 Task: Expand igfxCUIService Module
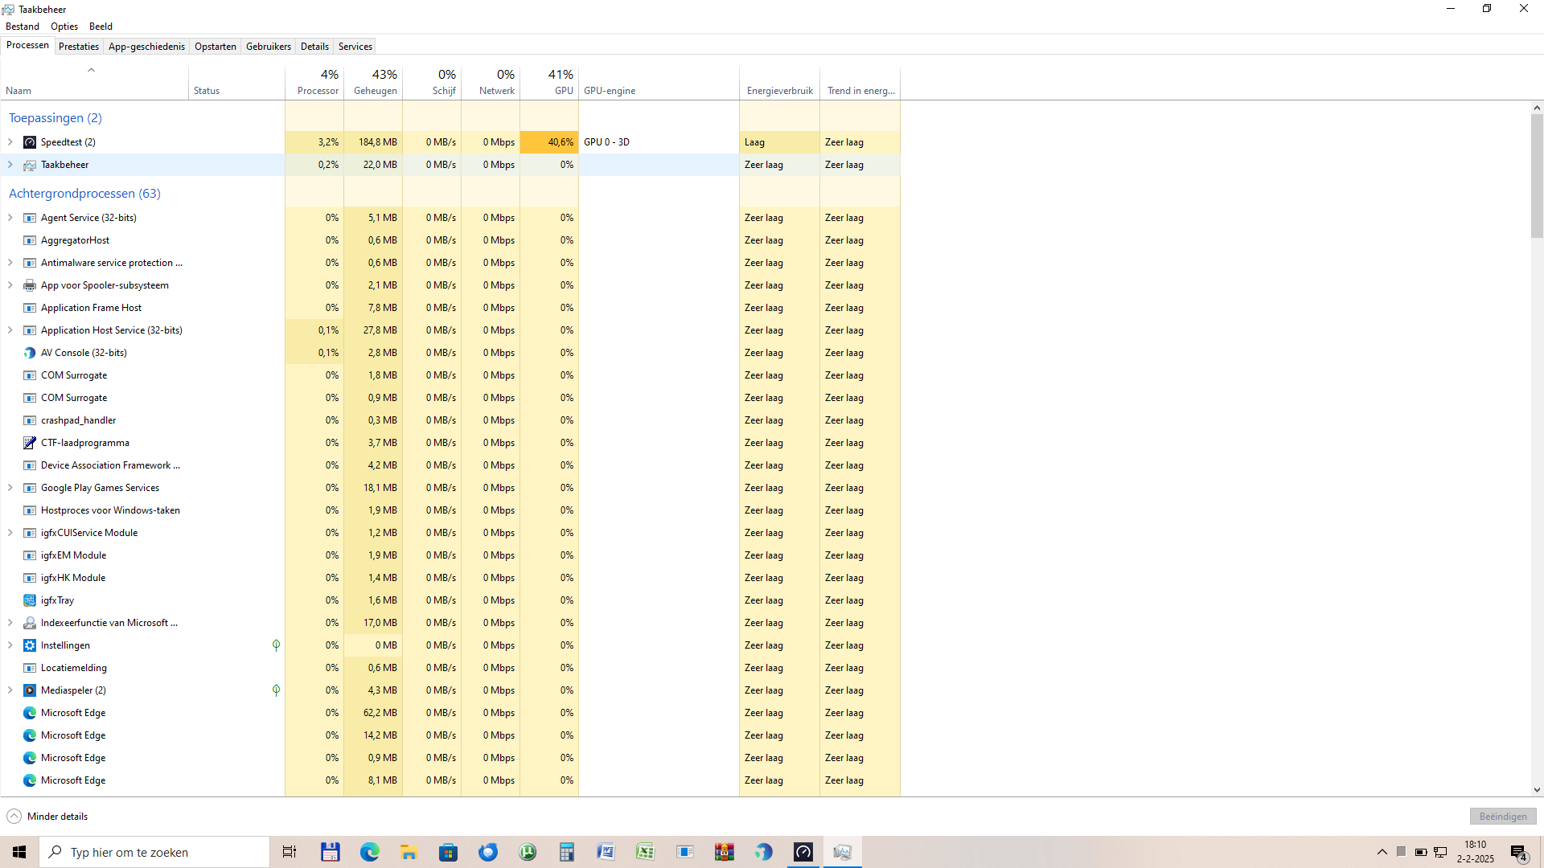(10, 533)
